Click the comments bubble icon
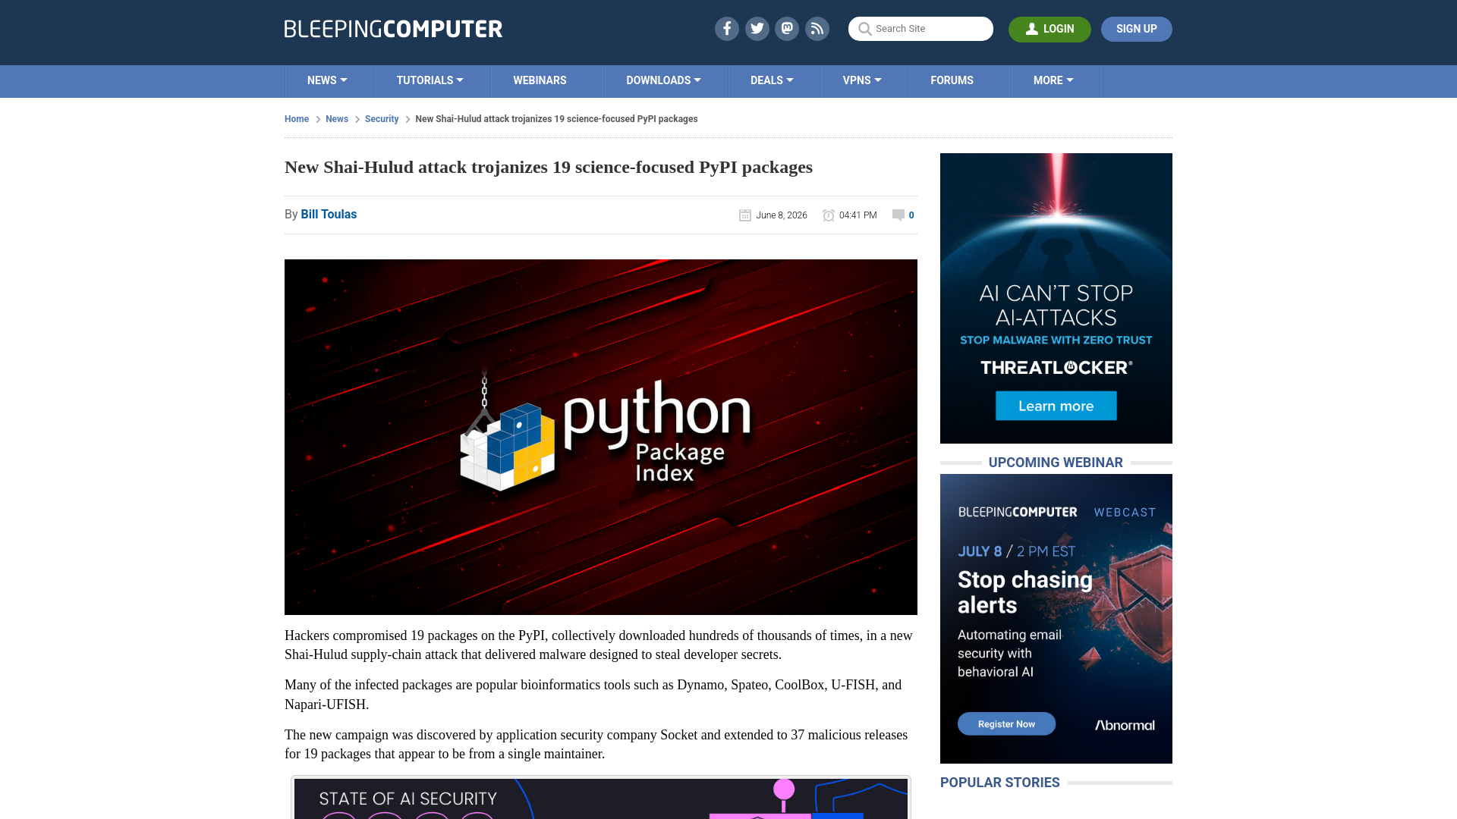Screen dimensions: 1457x819 898,215
